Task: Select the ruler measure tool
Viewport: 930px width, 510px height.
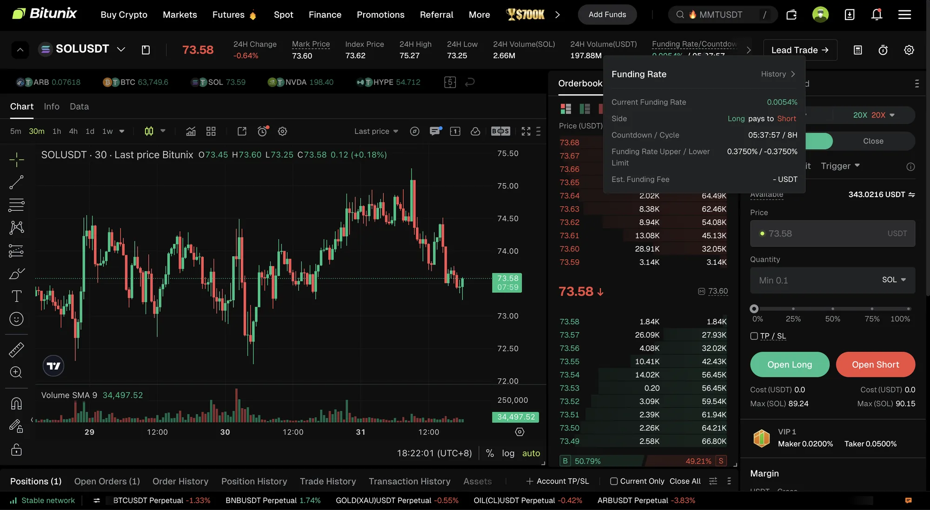Action: (x=16, y=350)
